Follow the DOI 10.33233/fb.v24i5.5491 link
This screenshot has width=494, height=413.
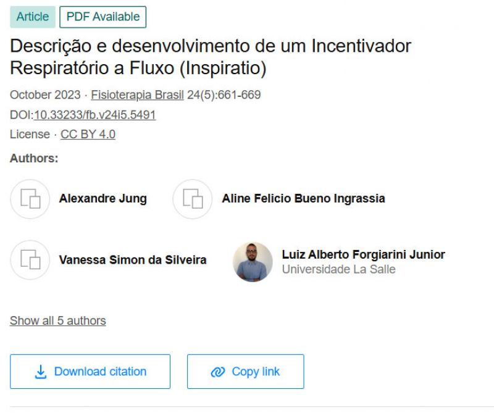point(94,115)
